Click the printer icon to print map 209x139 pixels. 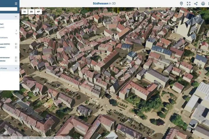click(203, 4)
